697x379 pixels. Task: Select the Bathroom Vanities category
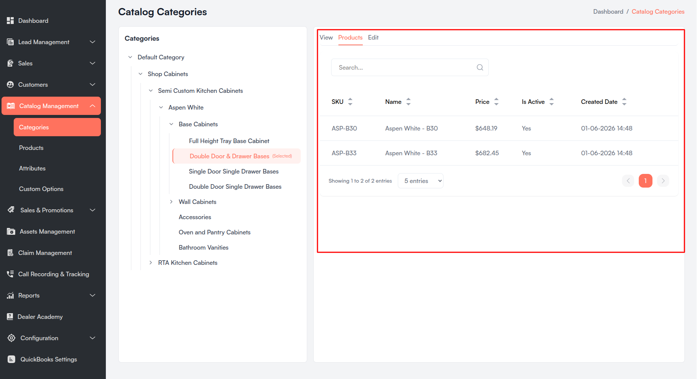tap(204, 247)
